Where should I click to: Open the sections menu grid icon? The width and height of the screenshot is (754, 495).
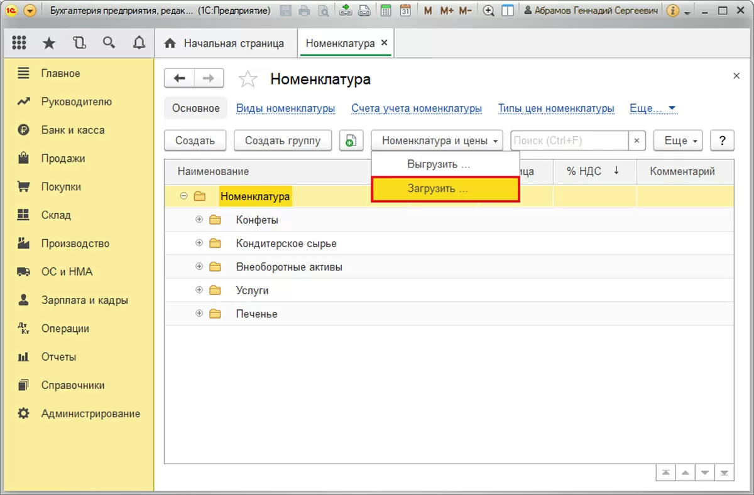pos(19,43)
